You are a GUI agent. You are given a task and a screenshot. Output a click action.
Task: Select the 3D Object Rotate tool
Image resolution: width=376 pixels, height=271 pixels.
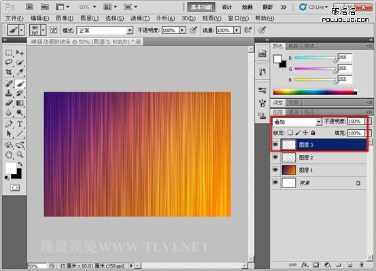(9, 145)
